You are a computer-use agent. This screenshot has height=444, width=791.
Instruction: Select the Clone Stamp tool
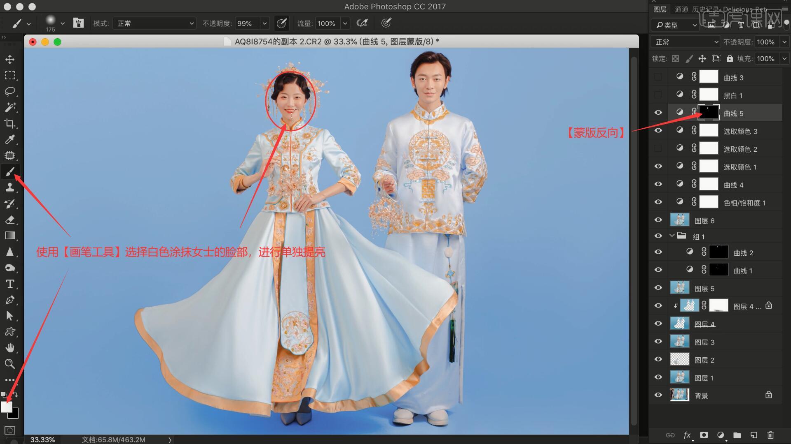click(10, 187)
